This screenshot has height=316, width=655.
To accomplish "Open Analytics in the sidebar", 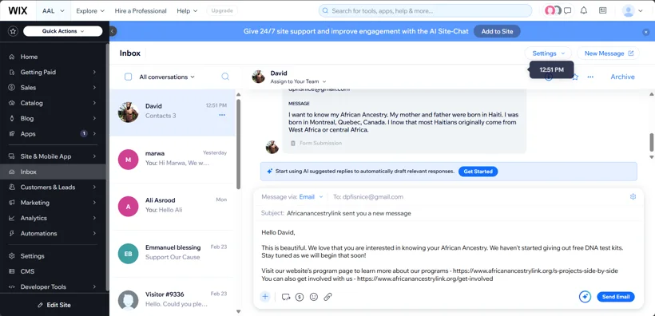I will click(54, 219).
